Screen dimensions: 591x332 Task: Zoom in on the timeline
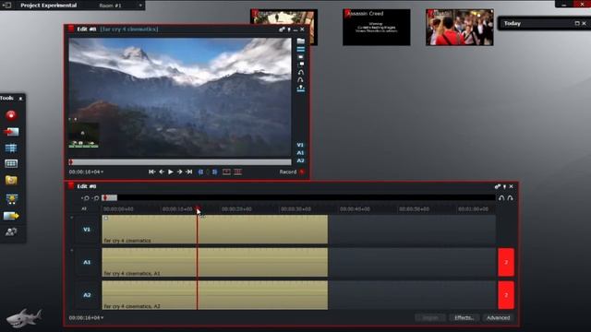coord(86,198)
